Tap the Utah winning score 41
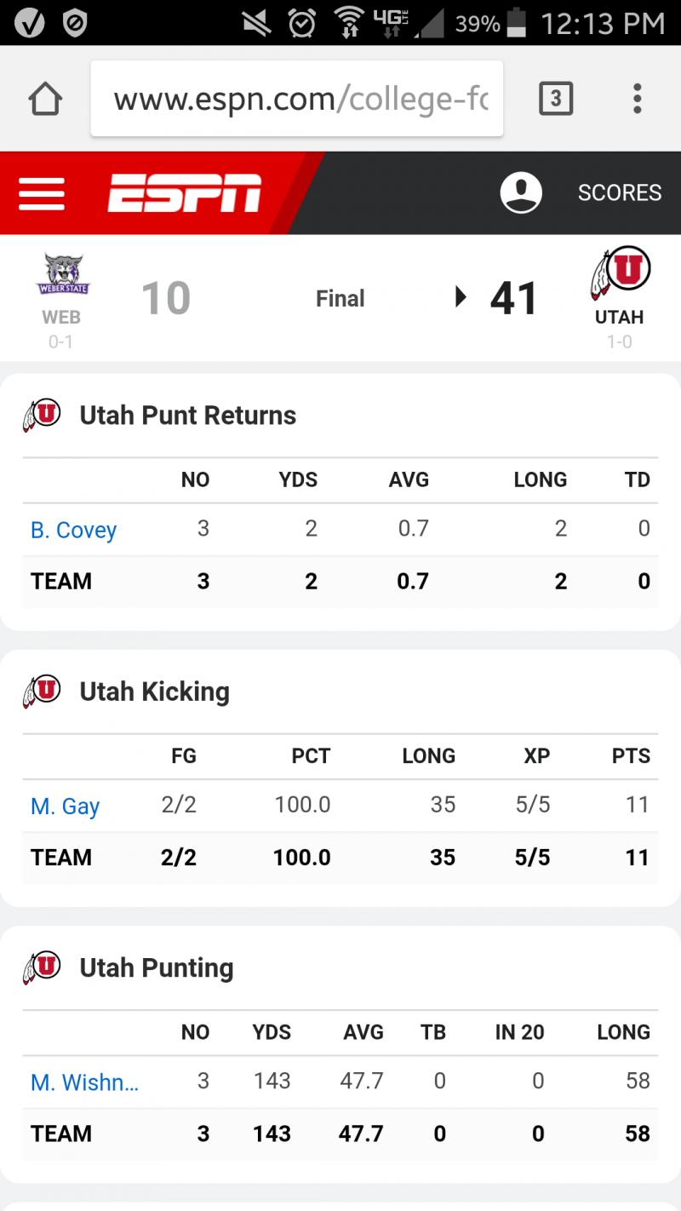The image size is (681, 1211). 514,299
